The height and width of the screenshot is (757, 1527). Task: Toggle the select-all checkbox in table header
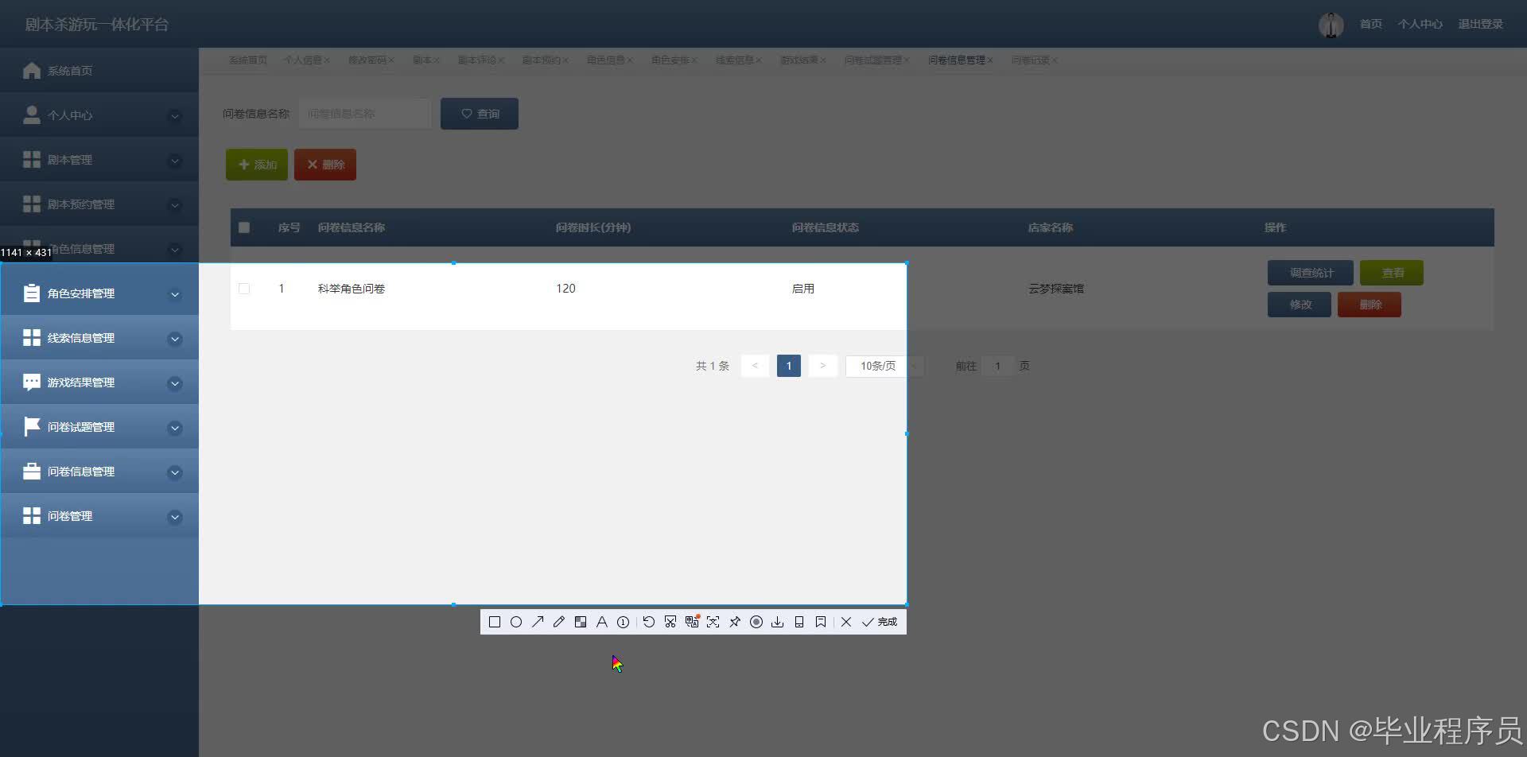244,227
